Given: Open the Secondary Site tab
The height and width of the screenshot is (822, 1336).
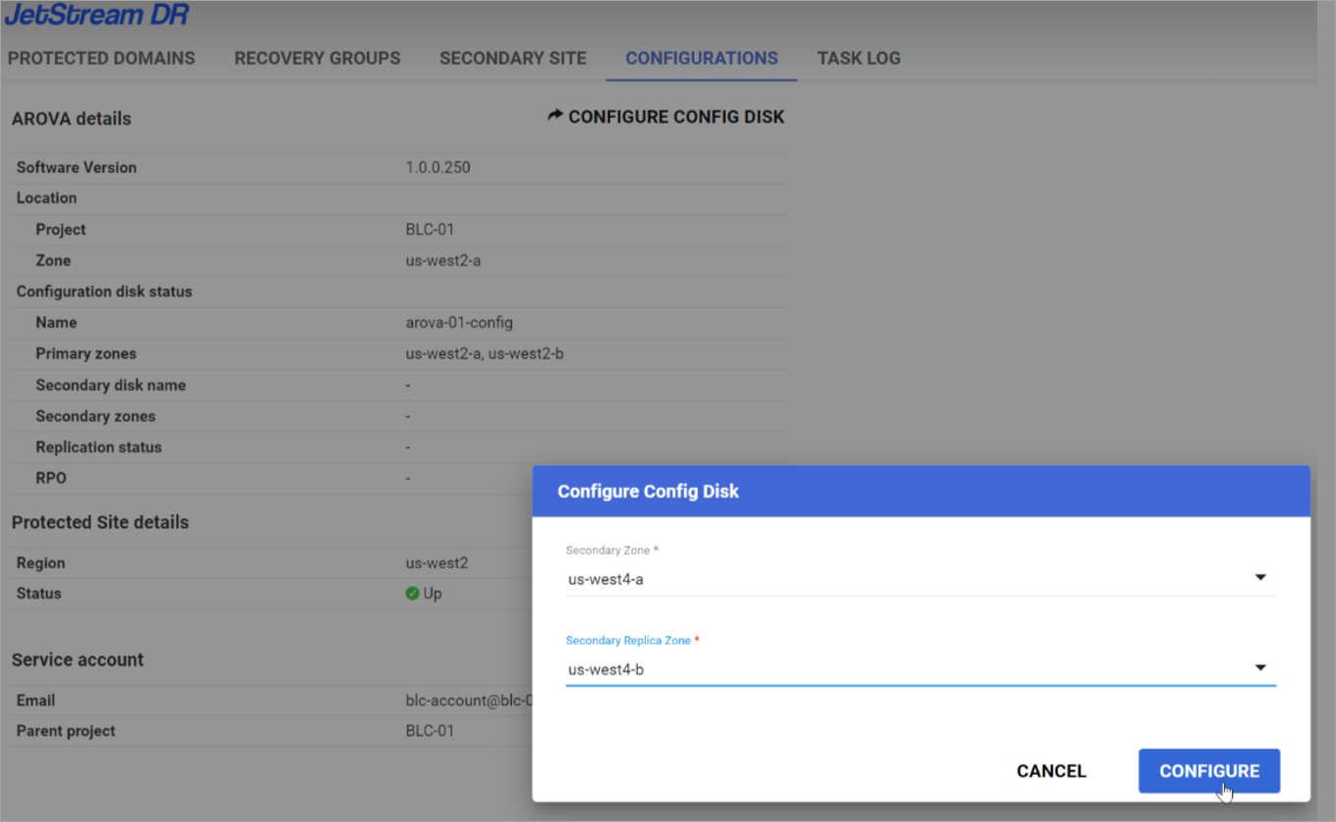Looking at the screenshot, I should [x=513, y=58].
